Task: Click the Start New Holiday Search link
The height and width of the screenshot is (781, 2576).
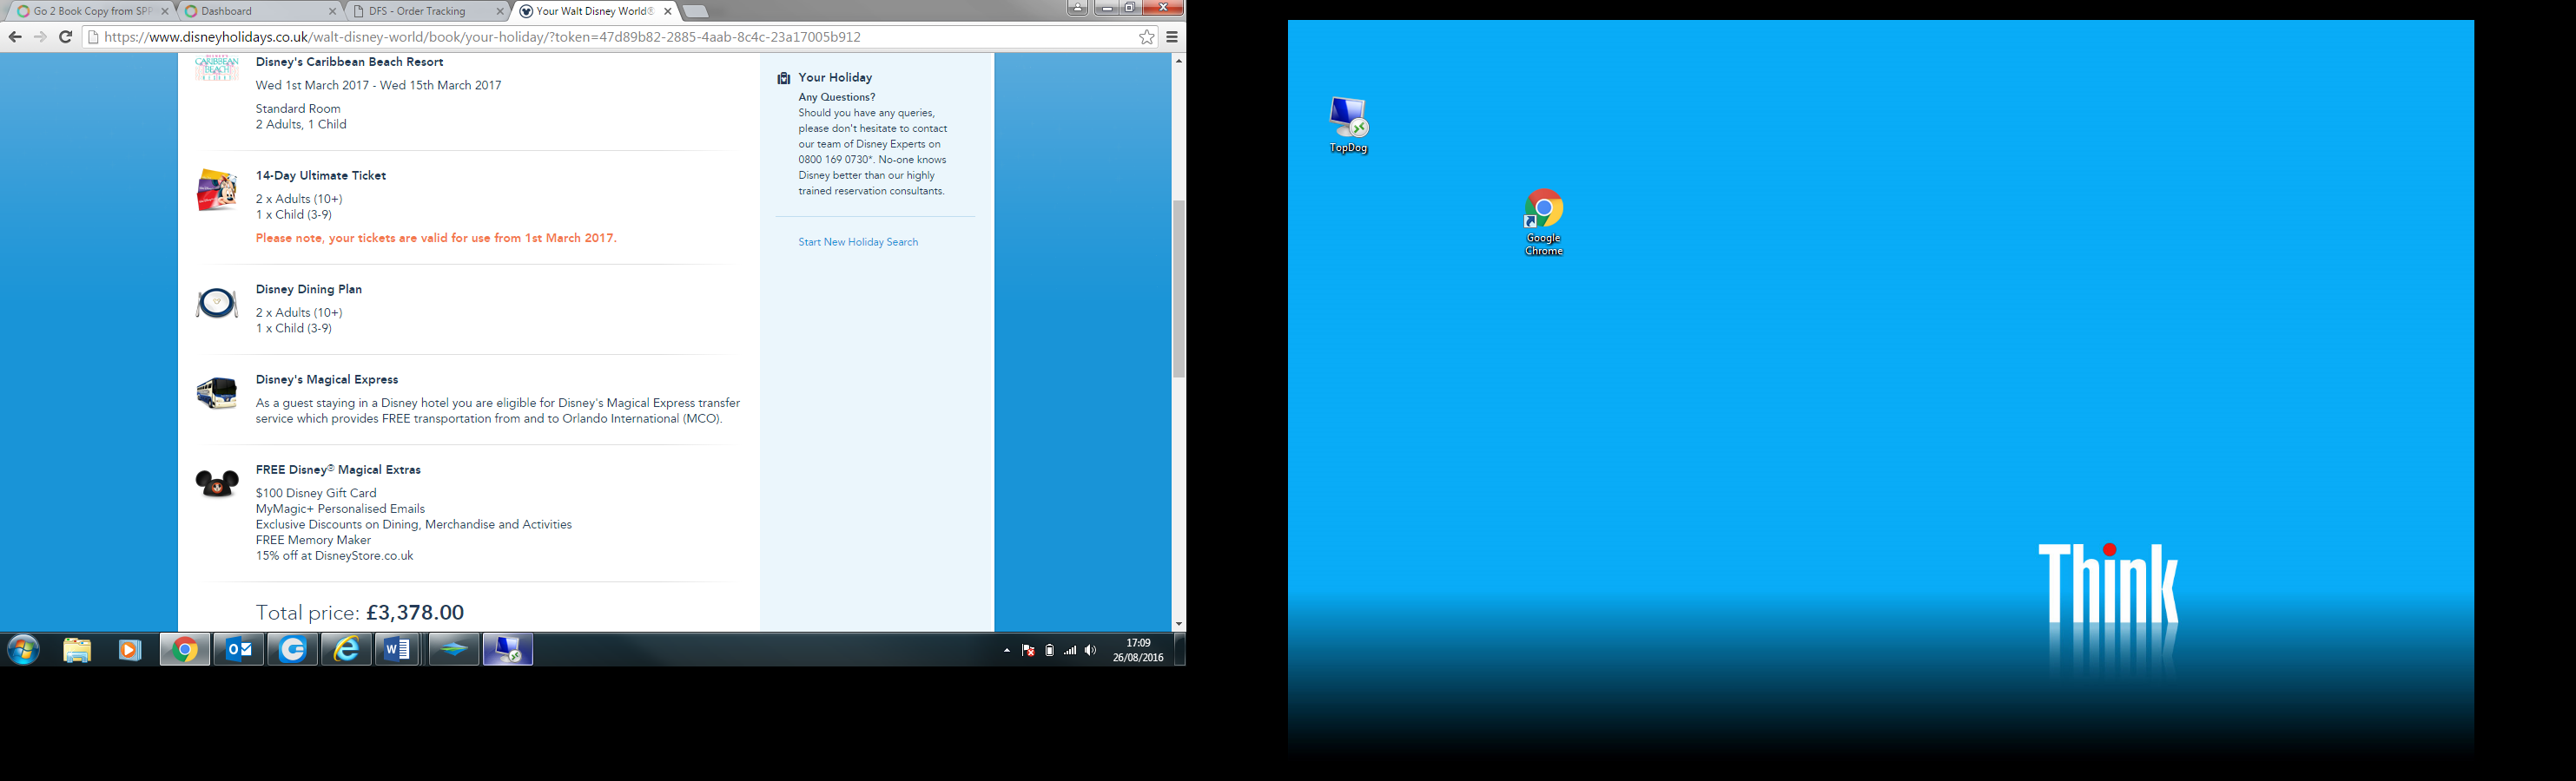Action: pyautogui.click(x=858, y=242)
